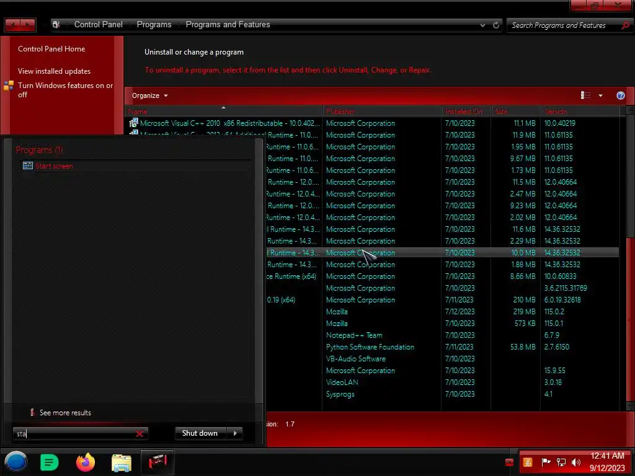Click the Start screen result icon
This screenshot has width=635, height=476.
tap(27, 165)
